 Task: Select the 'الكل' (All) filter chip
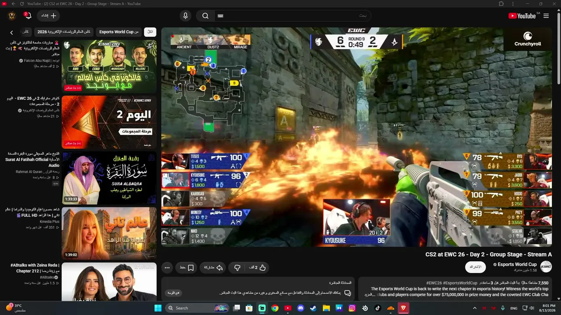150,32
